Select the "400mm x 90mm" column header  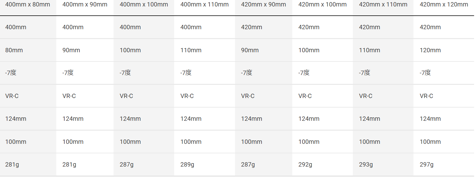(85, 5)
